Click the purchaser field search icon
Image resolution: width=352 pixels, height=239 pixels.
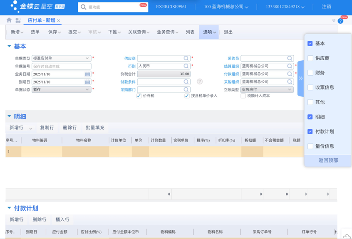point(290,58)
